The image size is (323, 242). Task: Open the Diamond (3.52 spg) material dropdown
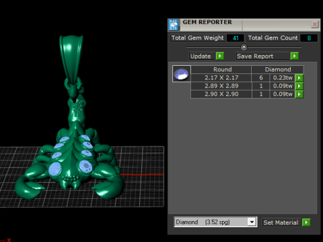252,222
